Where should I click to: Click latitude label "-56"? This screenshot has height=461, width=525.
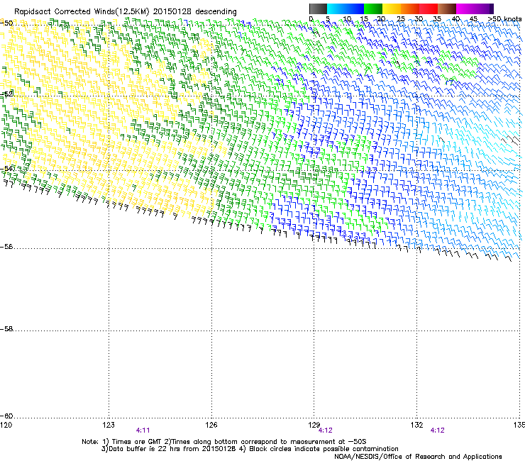click(6, 247)
